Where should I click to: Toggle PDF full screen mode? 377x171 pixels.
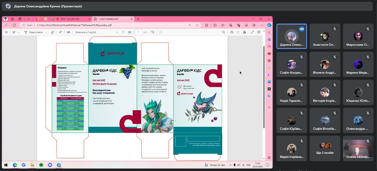click(x=252, y=32)
